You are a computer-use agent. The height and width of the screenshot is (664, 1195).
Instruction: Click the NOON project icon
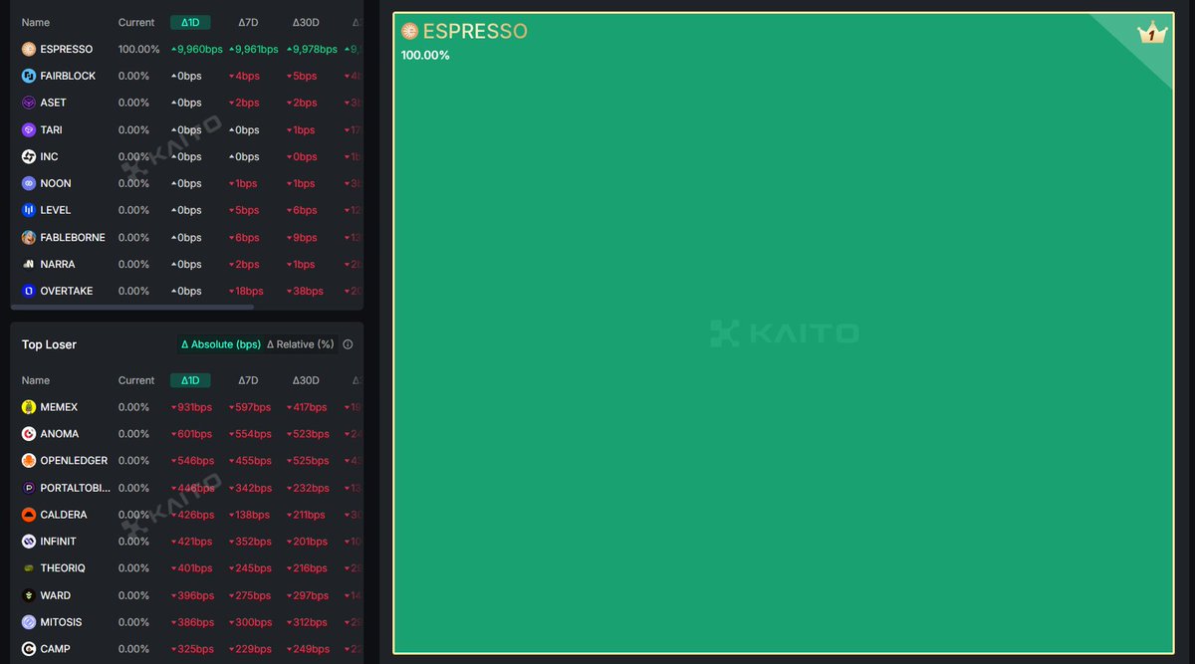pos(29,183)
